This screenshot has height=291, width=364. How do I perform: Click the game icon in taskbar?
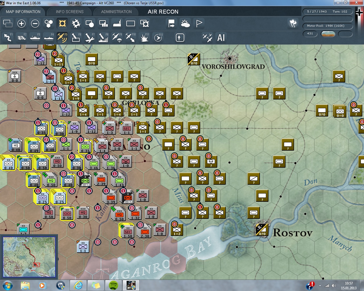pyautogui.click(x=131, y=285)
